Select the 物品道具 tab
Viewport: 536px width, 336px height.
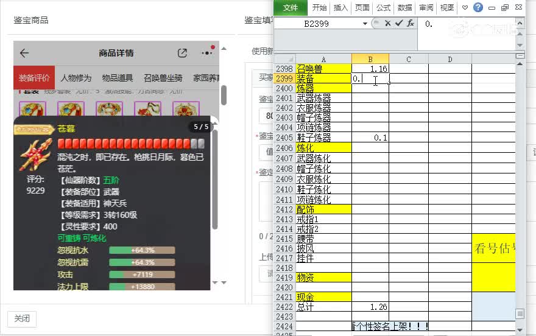(117, 78)
